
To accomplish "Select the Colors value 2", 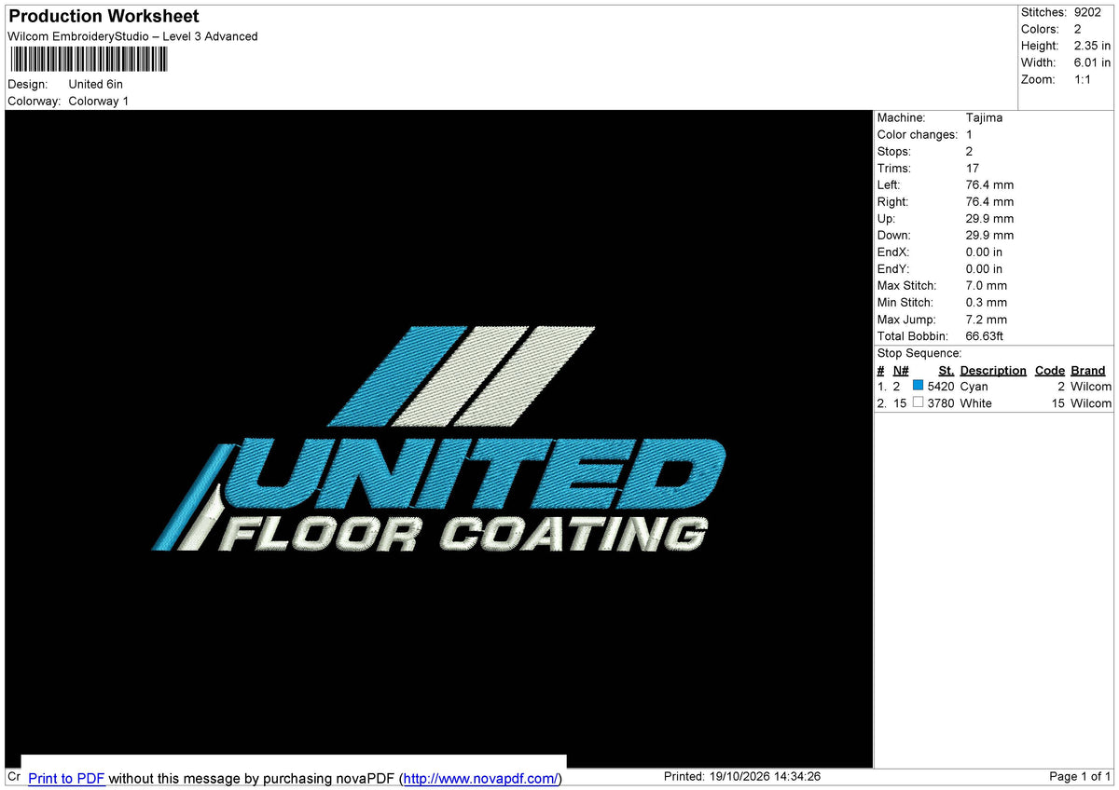I will pyautogui.click(x=1078, y=29).
